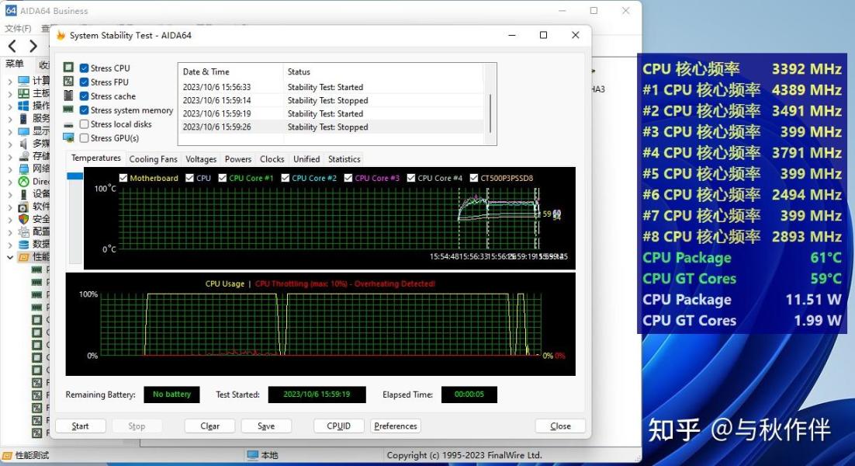
Task: Expand the 操作 tree node
Action: (x=10, y=106)
